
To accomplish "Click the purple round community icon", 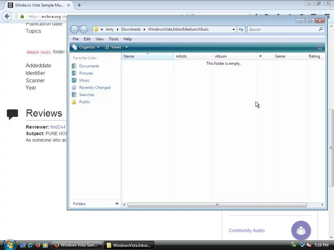I will point(301,230).
